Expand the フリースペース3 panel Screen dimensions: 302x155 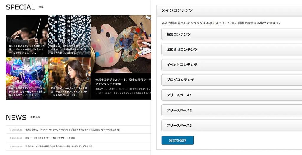point(232,126)
